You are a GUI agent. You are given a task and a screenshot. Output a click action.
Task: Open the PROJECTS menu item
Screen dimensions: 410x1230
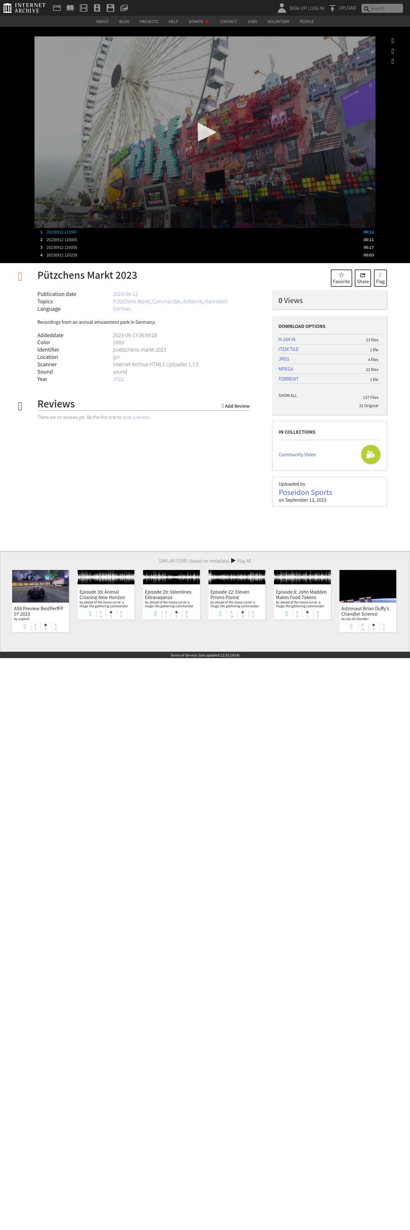(x=149, y=21)
